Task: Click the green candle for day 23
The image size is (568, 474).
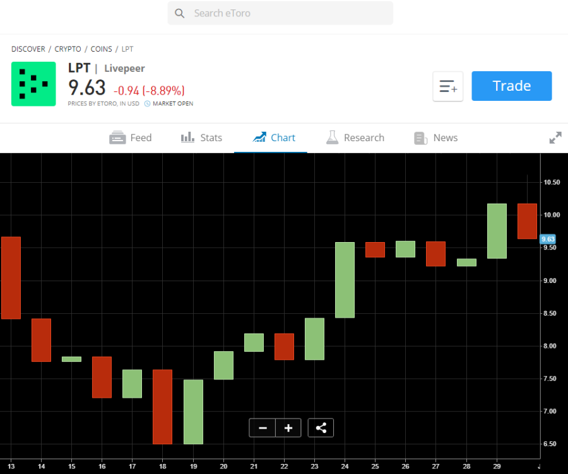Action: point(314,339)
